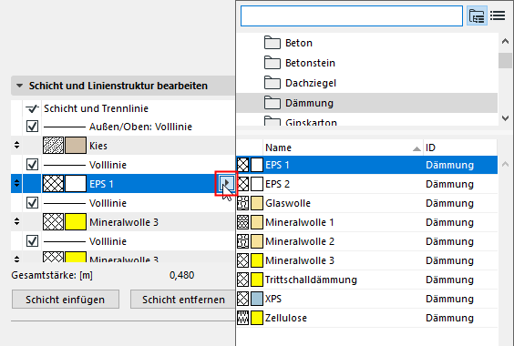The image size is (514, 346).
Task: Switch to folder tree view icon
Action: (x=477, y=15)
